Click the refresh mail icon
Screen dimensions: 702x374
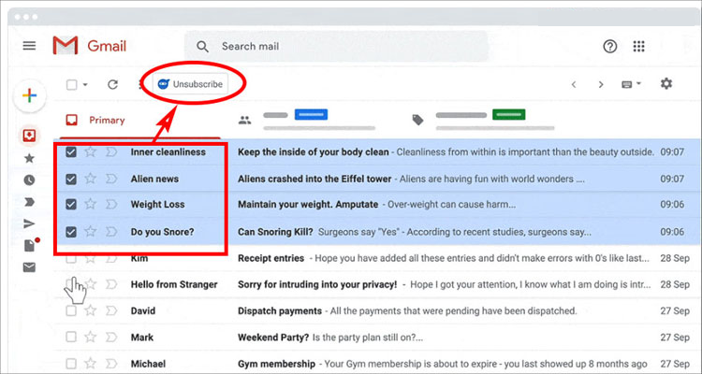tap(113, 84)
